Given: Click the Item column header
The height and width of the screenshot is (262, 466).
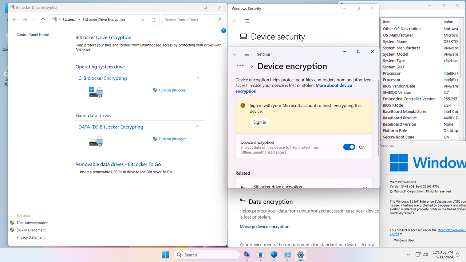Looking at the screenshot, I should click(x=411, y=22).
